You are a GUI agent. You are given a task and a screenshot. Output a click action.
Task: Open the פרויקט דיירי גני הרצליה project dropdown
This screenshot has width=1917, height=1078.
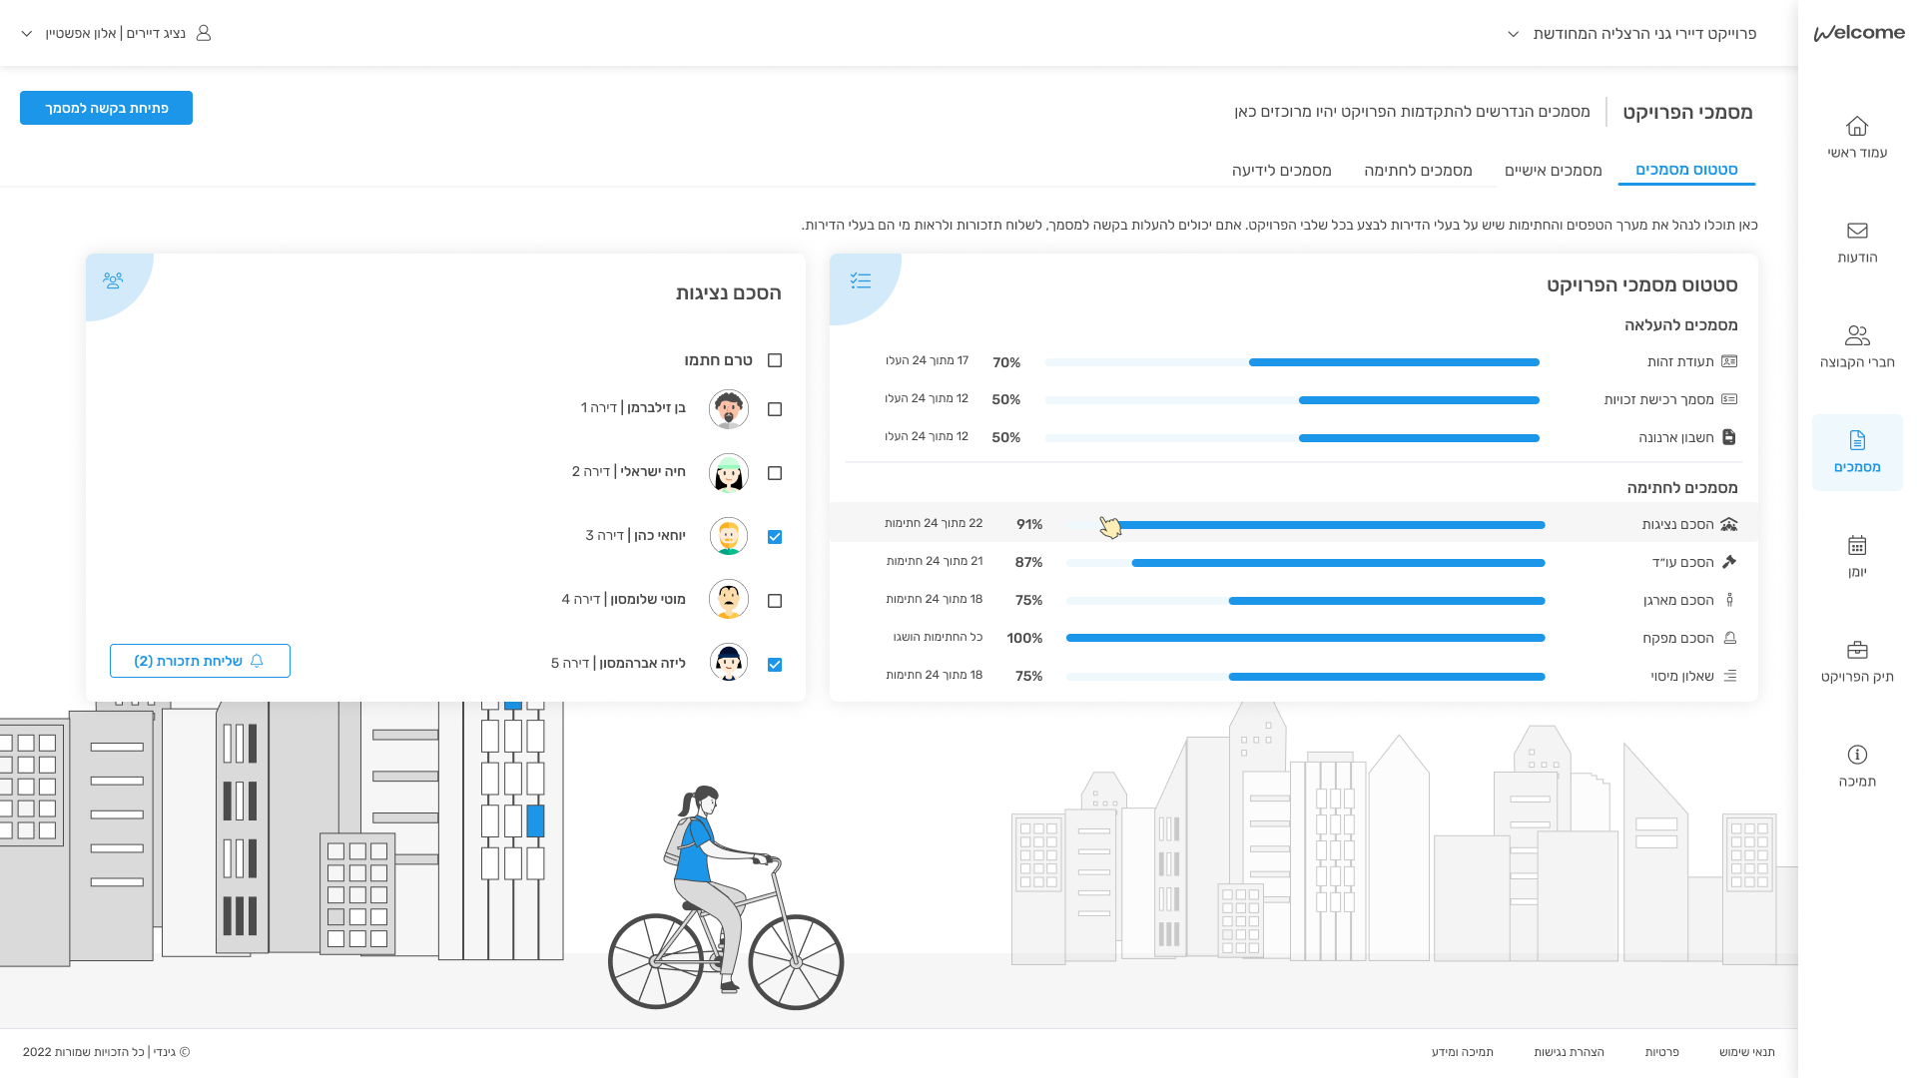click(x=1632, y=34)
